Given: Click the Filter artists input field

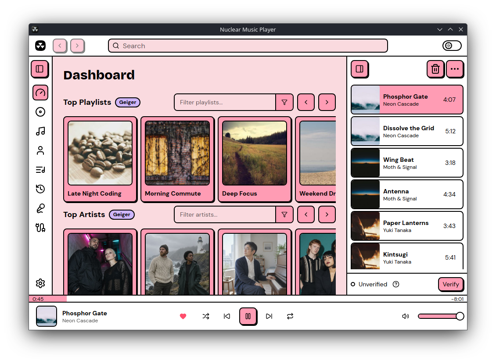Looking at the screenshot, I should [x=225, y=214].
